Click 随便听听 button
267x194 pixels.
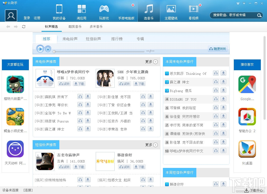[218, 49]
